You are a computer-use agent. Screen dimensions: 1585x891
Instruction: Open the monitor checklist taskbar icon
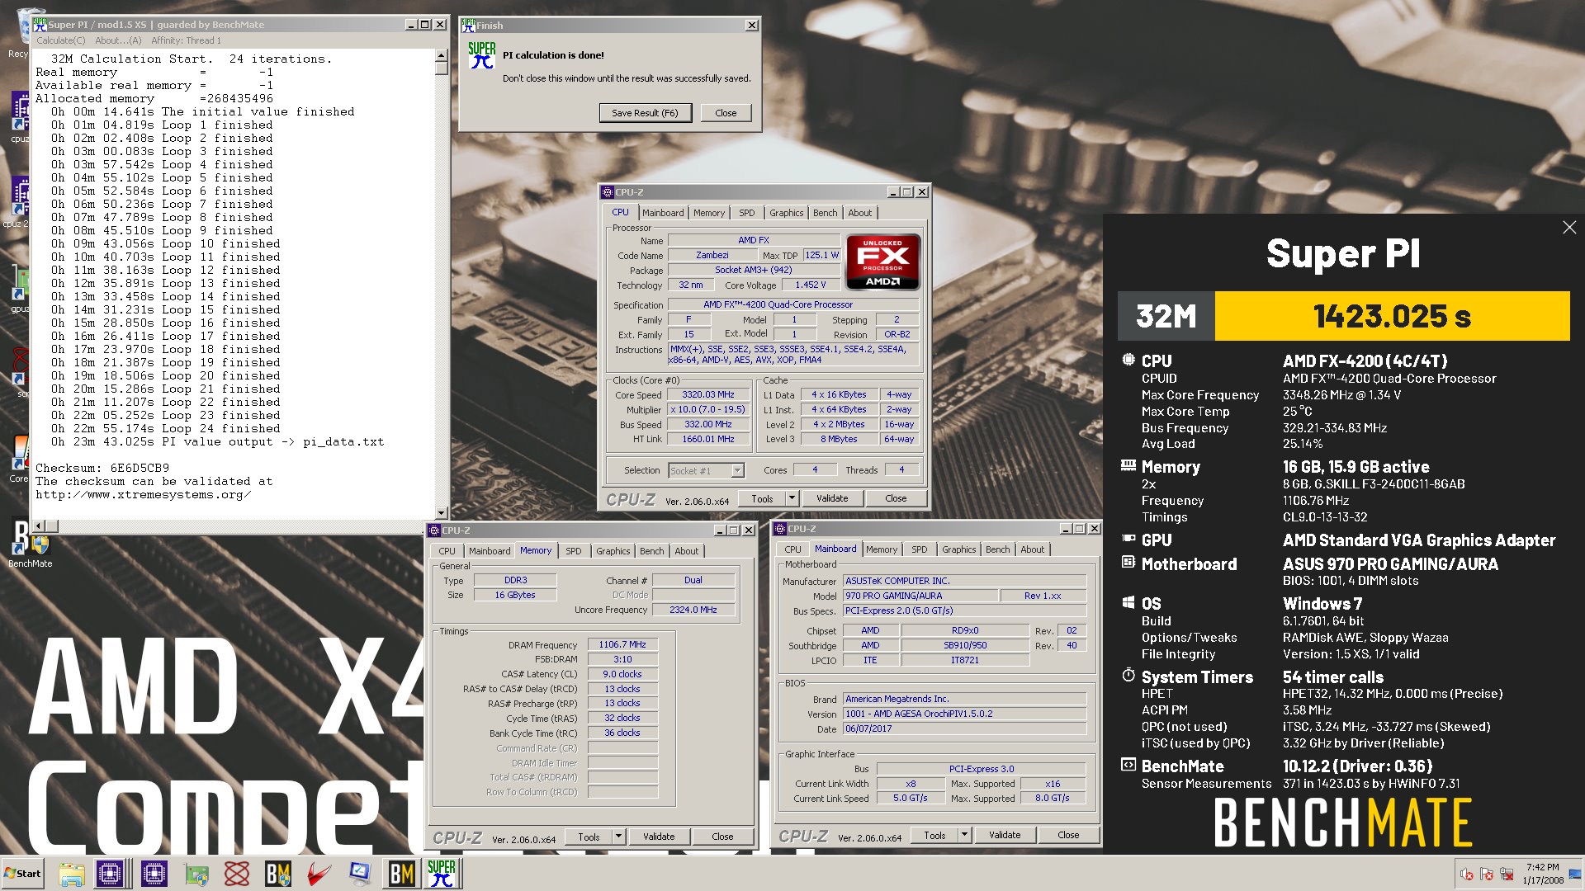[360, 874]
